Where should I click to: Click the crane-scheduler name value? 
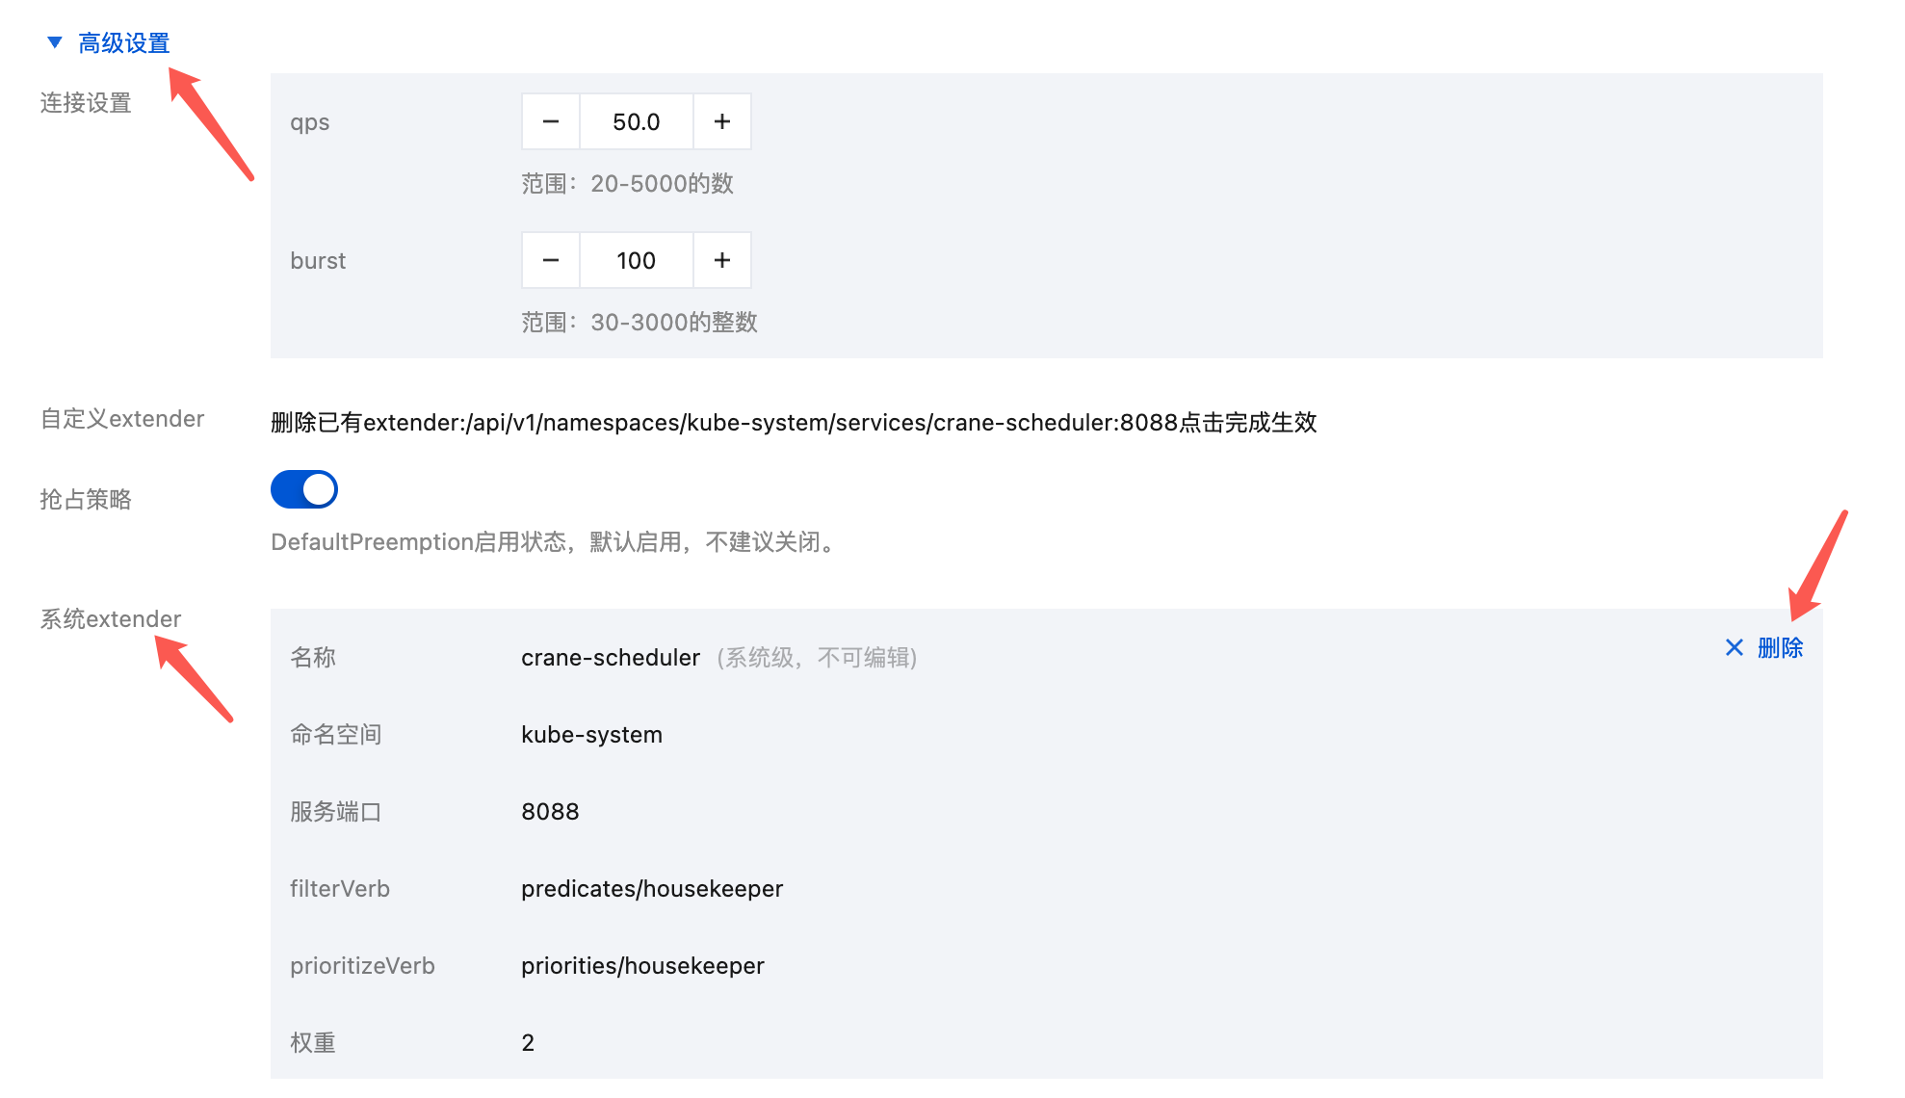[x=610, y=658]
